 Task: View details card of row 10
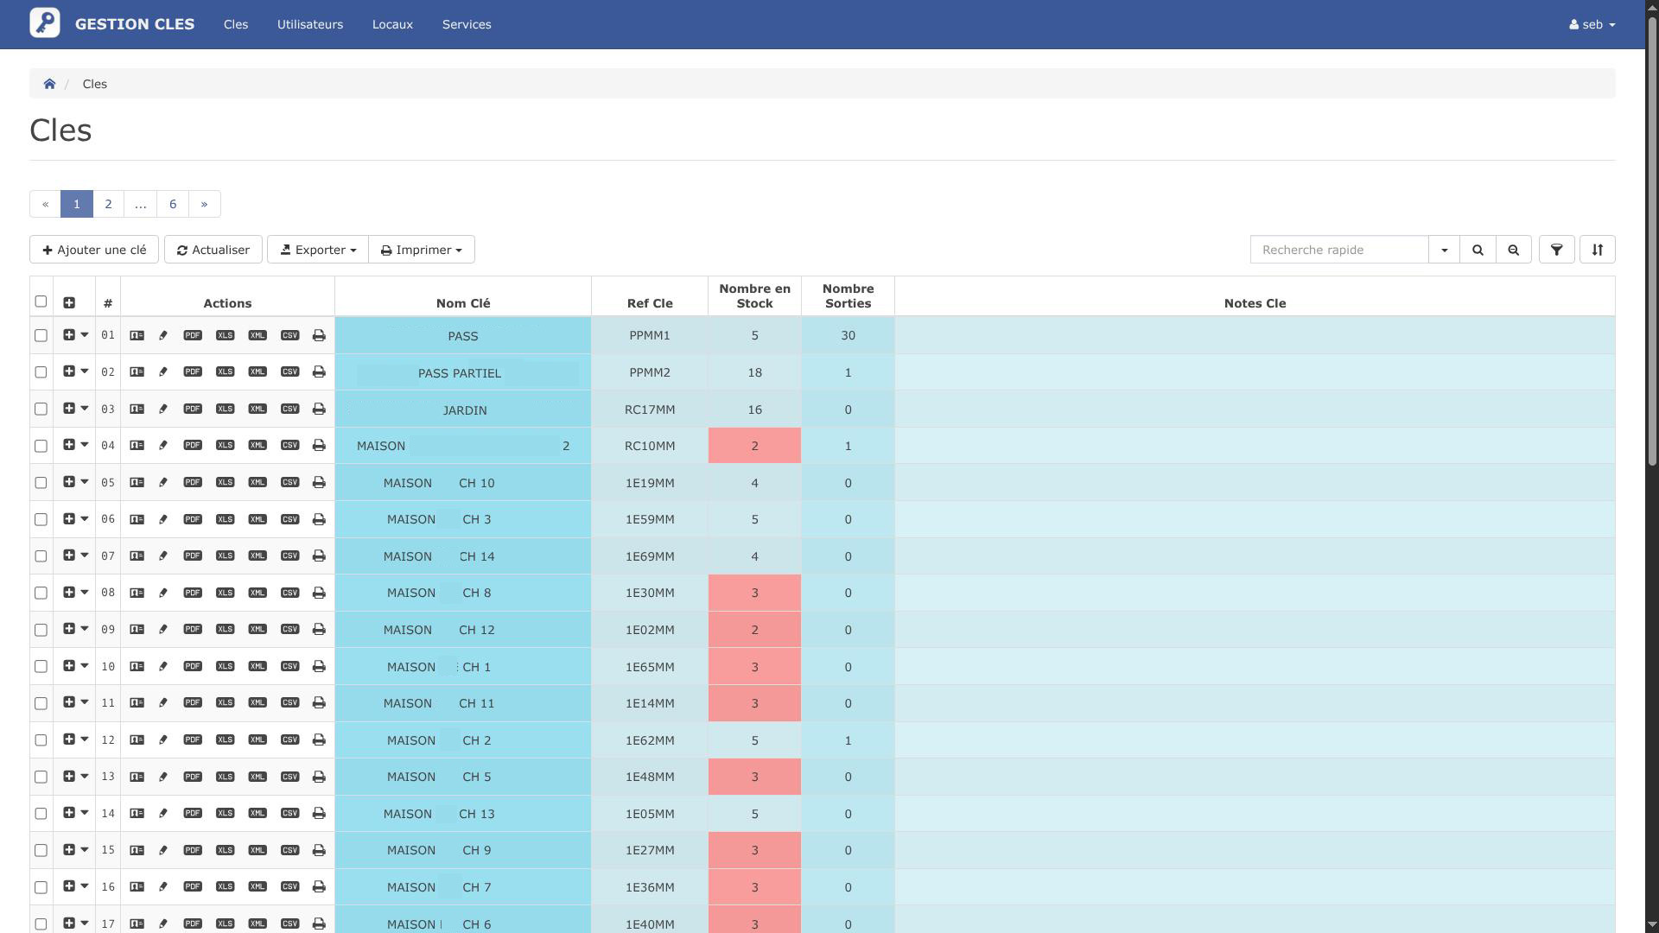[137, 667]
